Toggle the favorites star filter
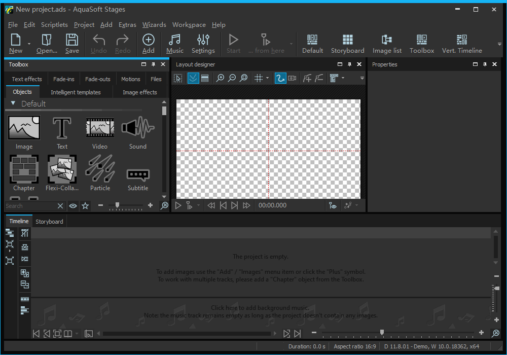507x355 pixels. pyautogui.click(x=85, y=206)
